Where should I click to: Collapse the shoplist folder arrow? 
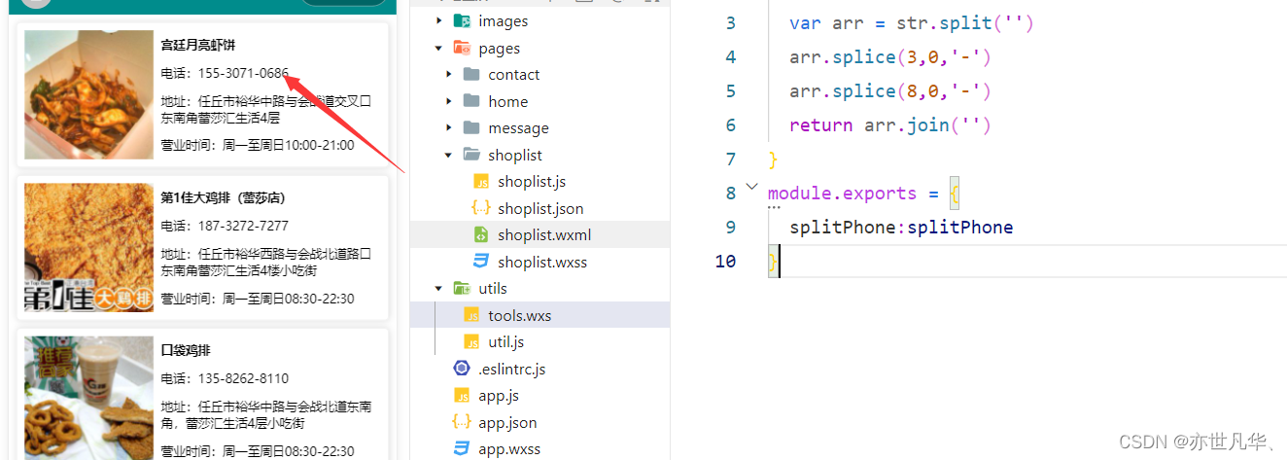coord(449,155)
